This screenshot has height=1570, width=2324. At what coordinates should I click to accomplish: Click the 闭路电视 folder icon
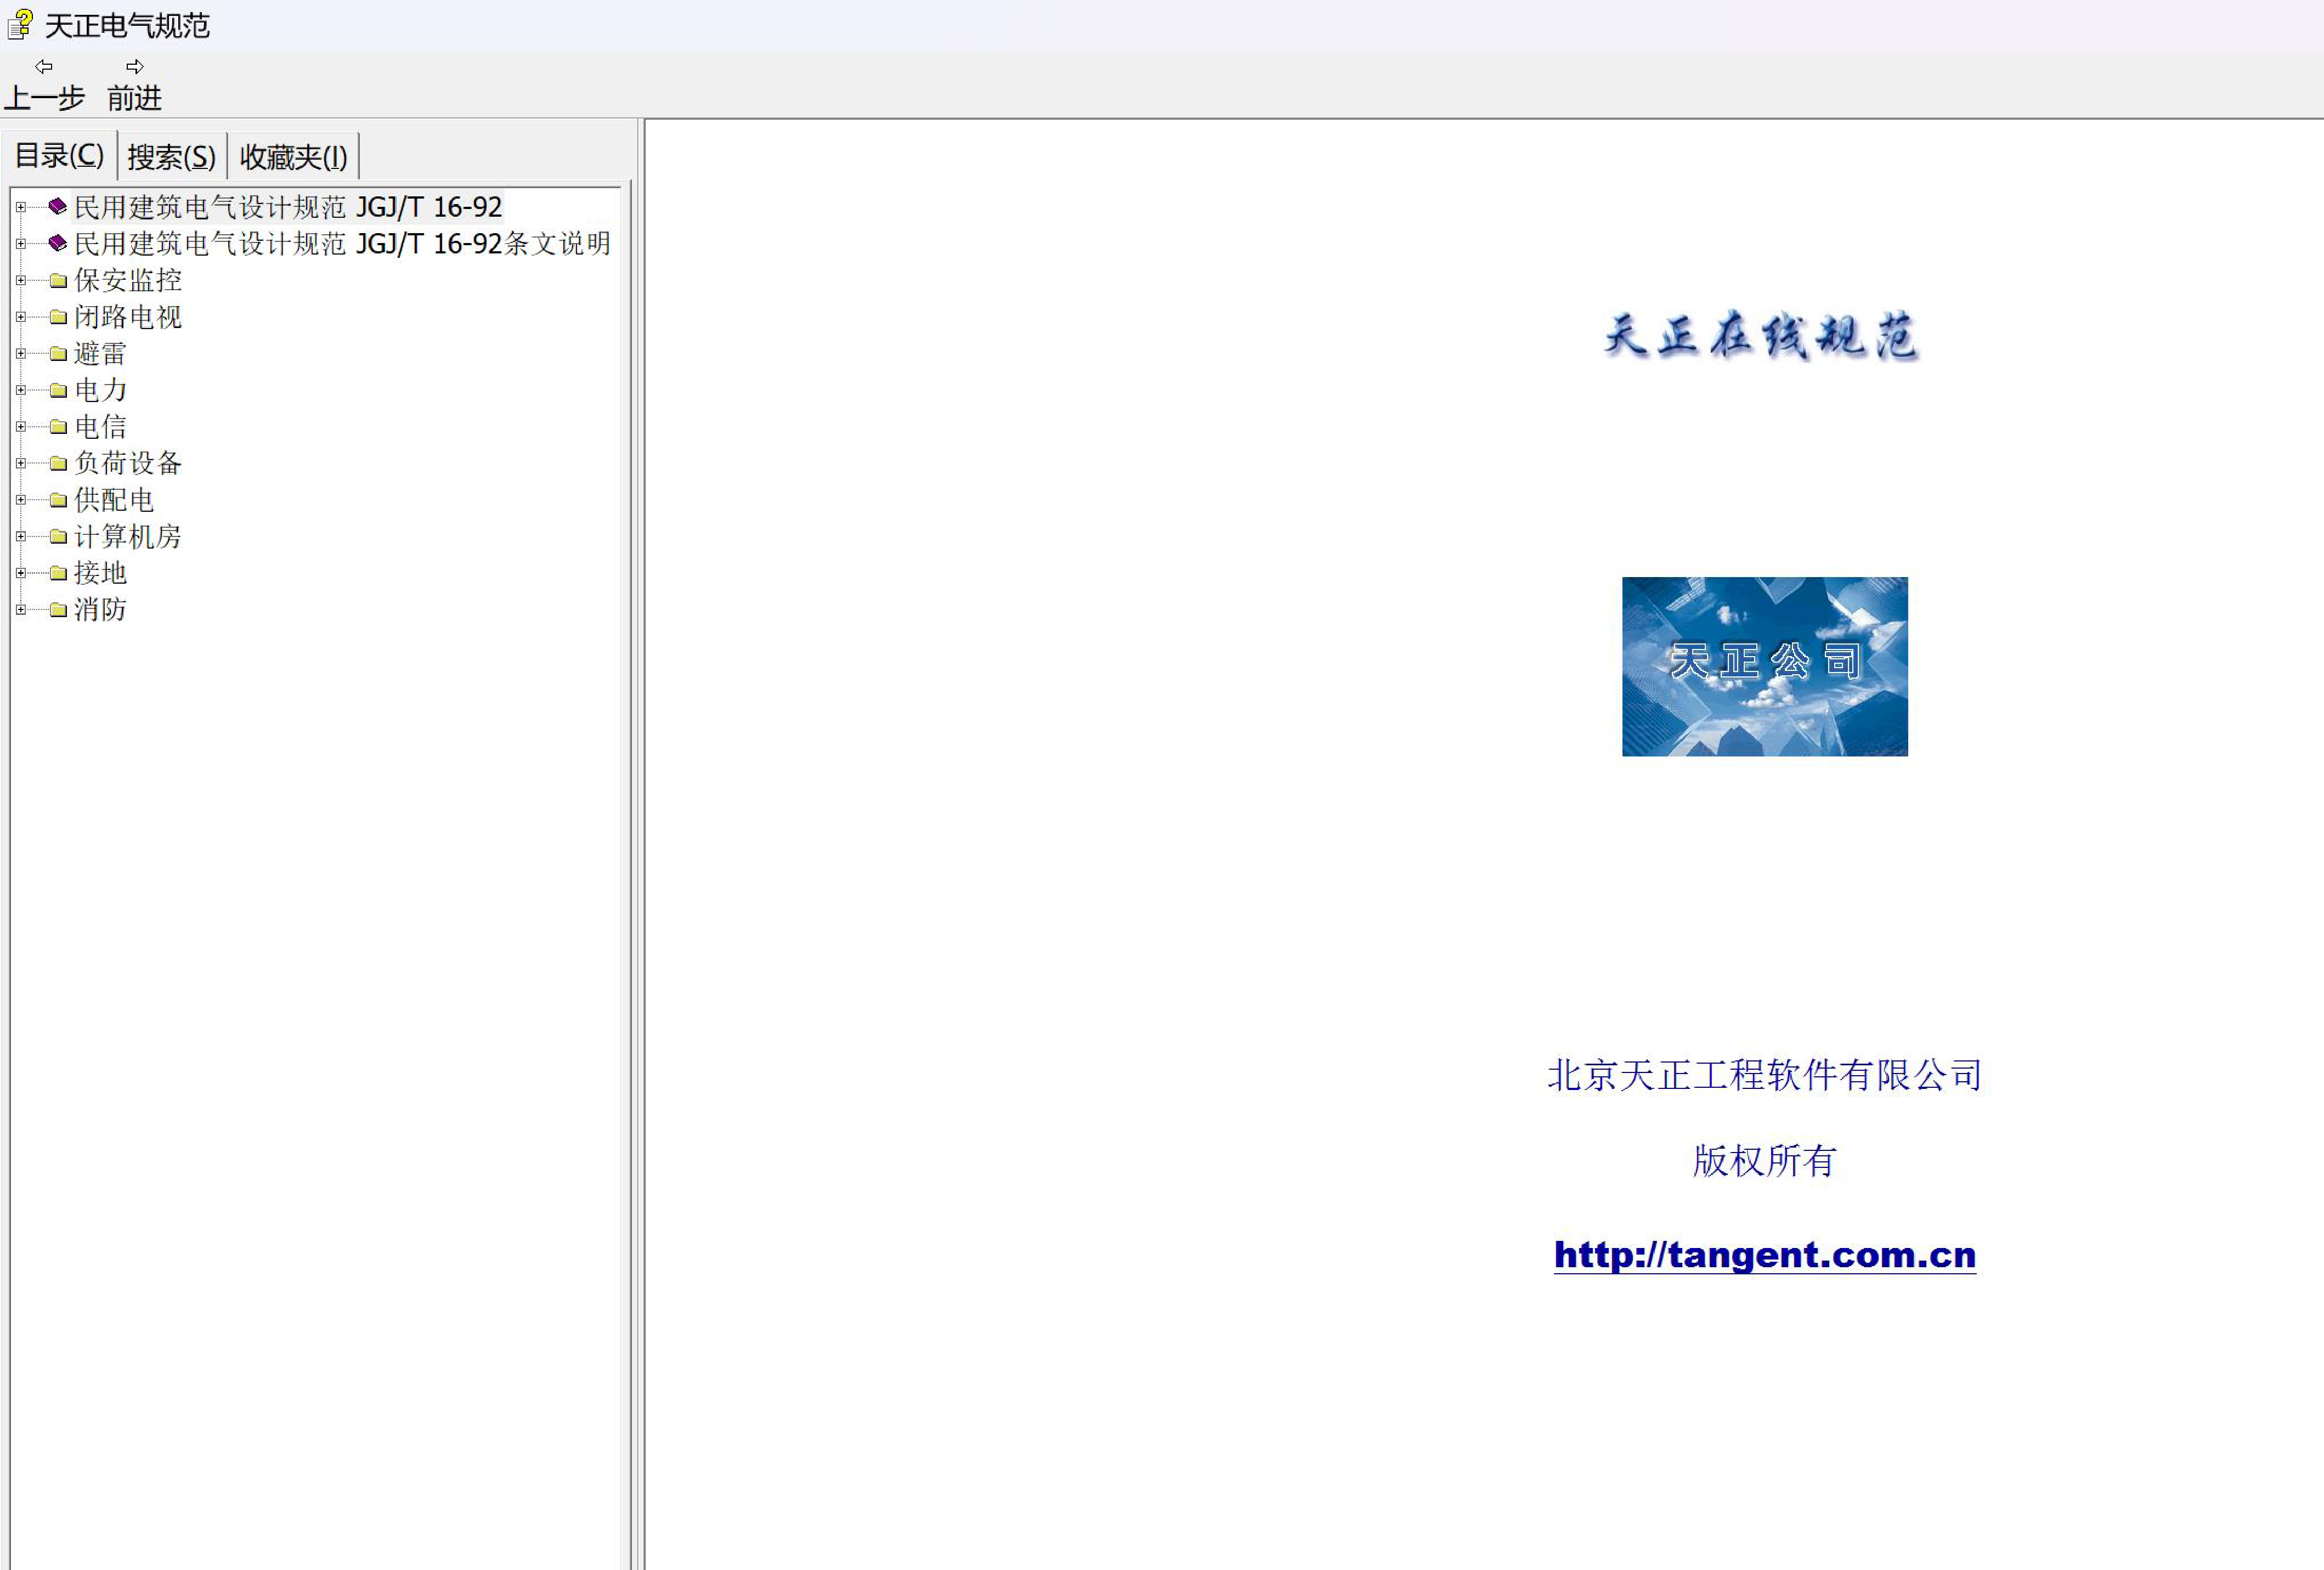(58, 317)
